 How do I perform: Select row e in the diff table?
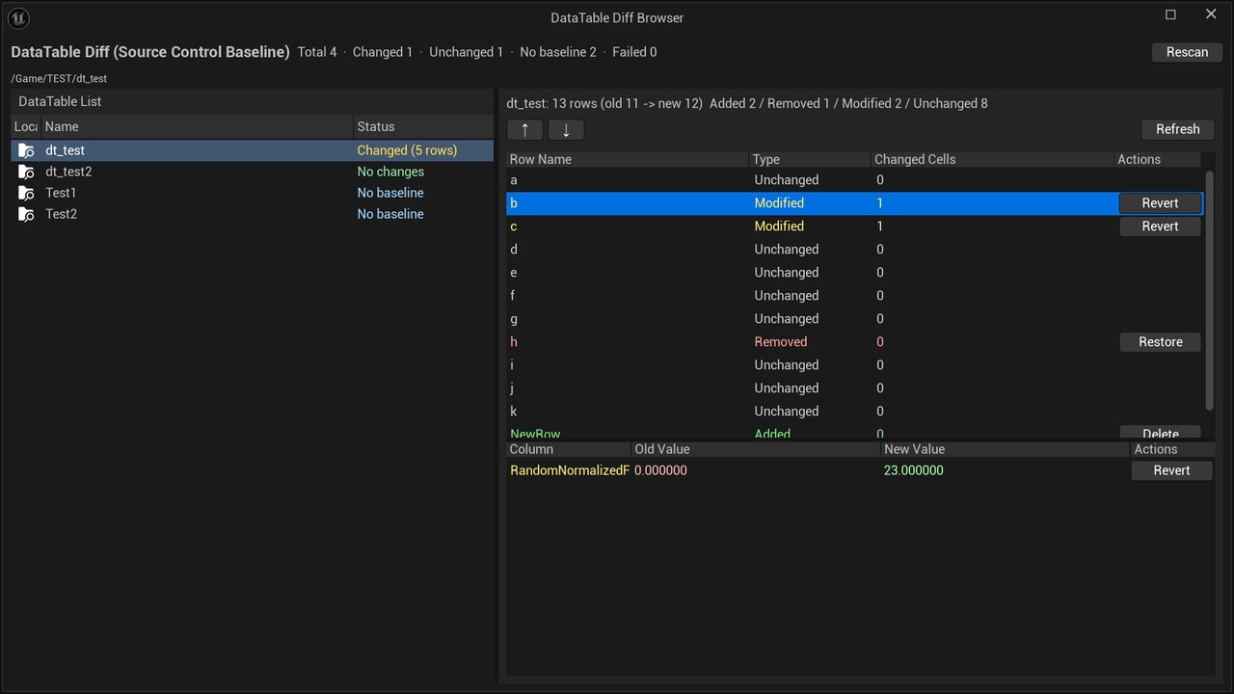[x=855, y=273]
